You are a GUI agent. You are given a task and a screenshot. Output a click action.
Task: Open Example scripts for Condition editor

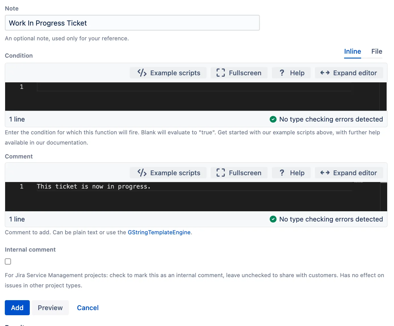(168, 73)
